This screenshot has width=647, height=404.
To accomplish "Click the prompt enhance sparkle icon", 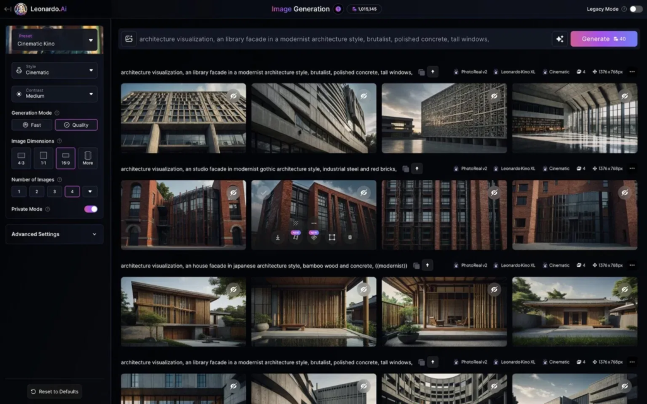I will [559, 39].
